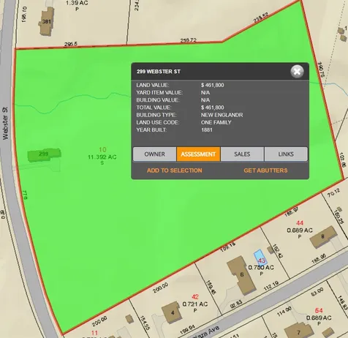
Task: Click parcel 42 label 0.721 AC
Action: pos(195,304)
